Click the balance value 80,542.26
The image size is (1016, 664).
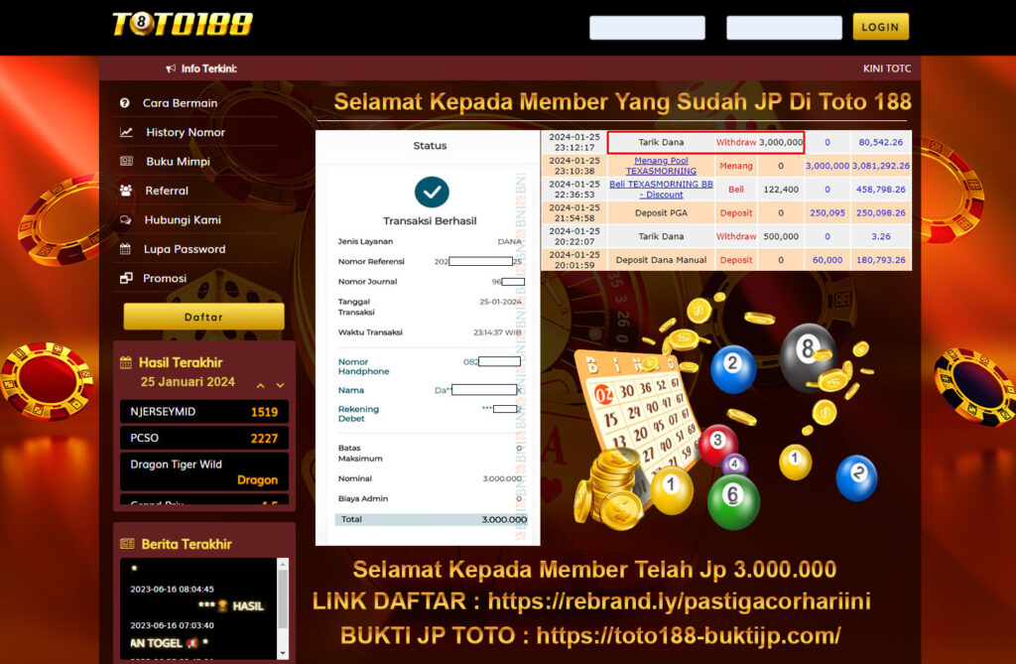[x=881, y=142]
